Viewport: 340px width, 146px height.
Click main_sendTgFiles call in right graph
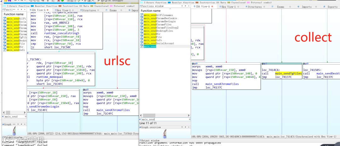[x=288, y=73]
